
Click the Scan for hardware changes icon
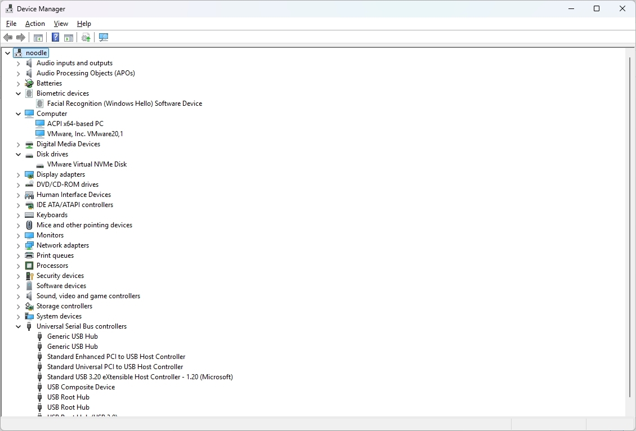(103, 37)
